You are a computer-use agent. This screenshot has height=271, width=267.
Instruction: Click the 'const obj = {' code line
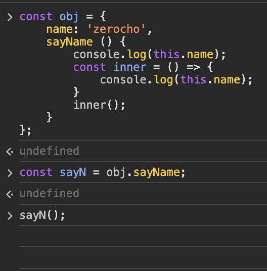tap(63, 17)
